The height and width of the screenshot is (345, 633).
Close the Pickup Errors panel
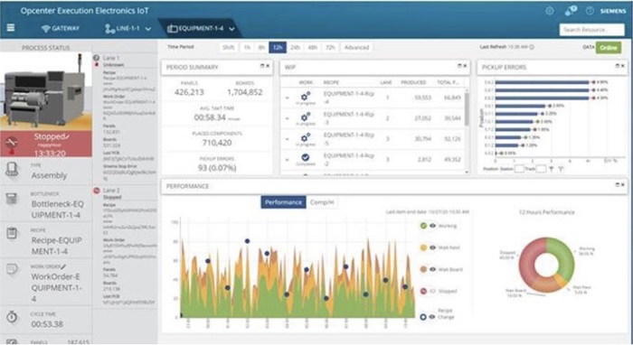[623, 66]
